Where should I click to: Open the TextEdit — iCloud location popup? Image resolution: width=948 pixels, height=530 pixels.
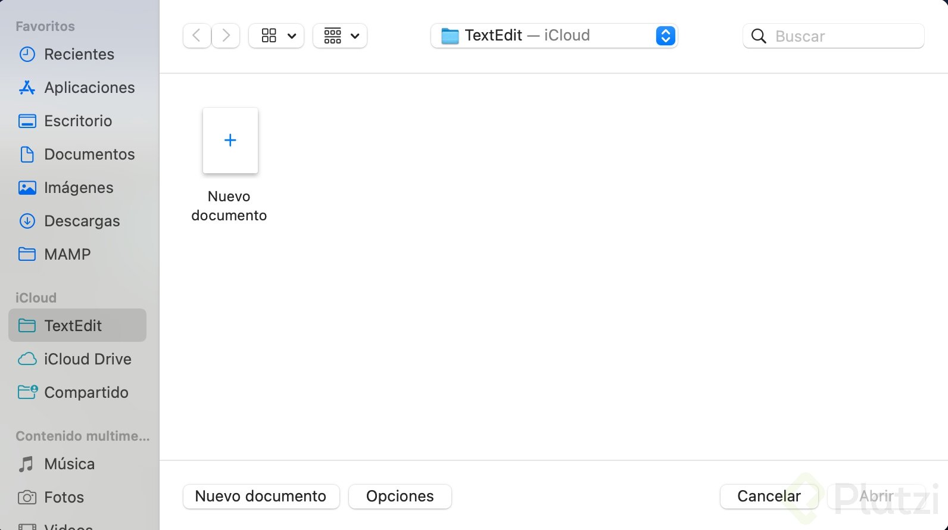tap(554, 36)
